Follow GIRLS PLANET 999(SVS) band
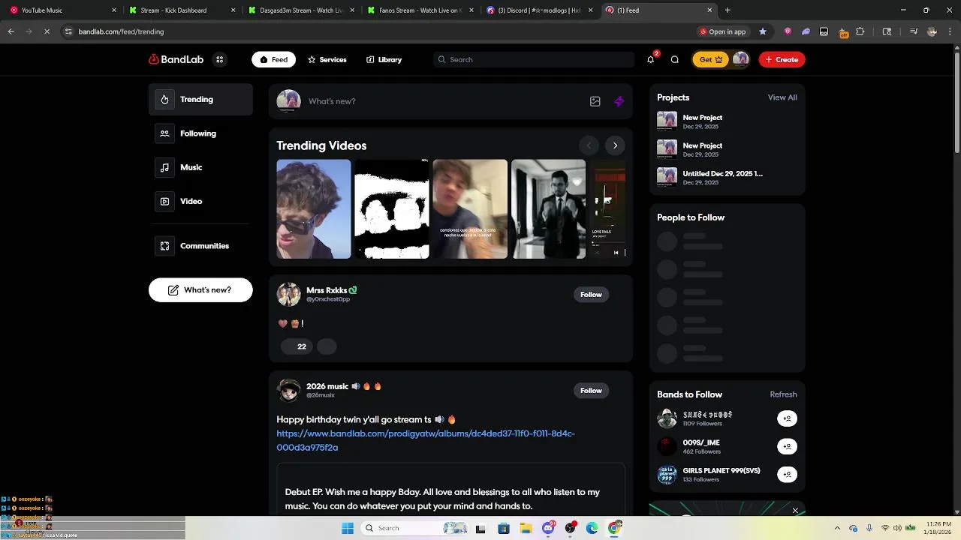Viewport: 961px width, 540px height. 787,474
